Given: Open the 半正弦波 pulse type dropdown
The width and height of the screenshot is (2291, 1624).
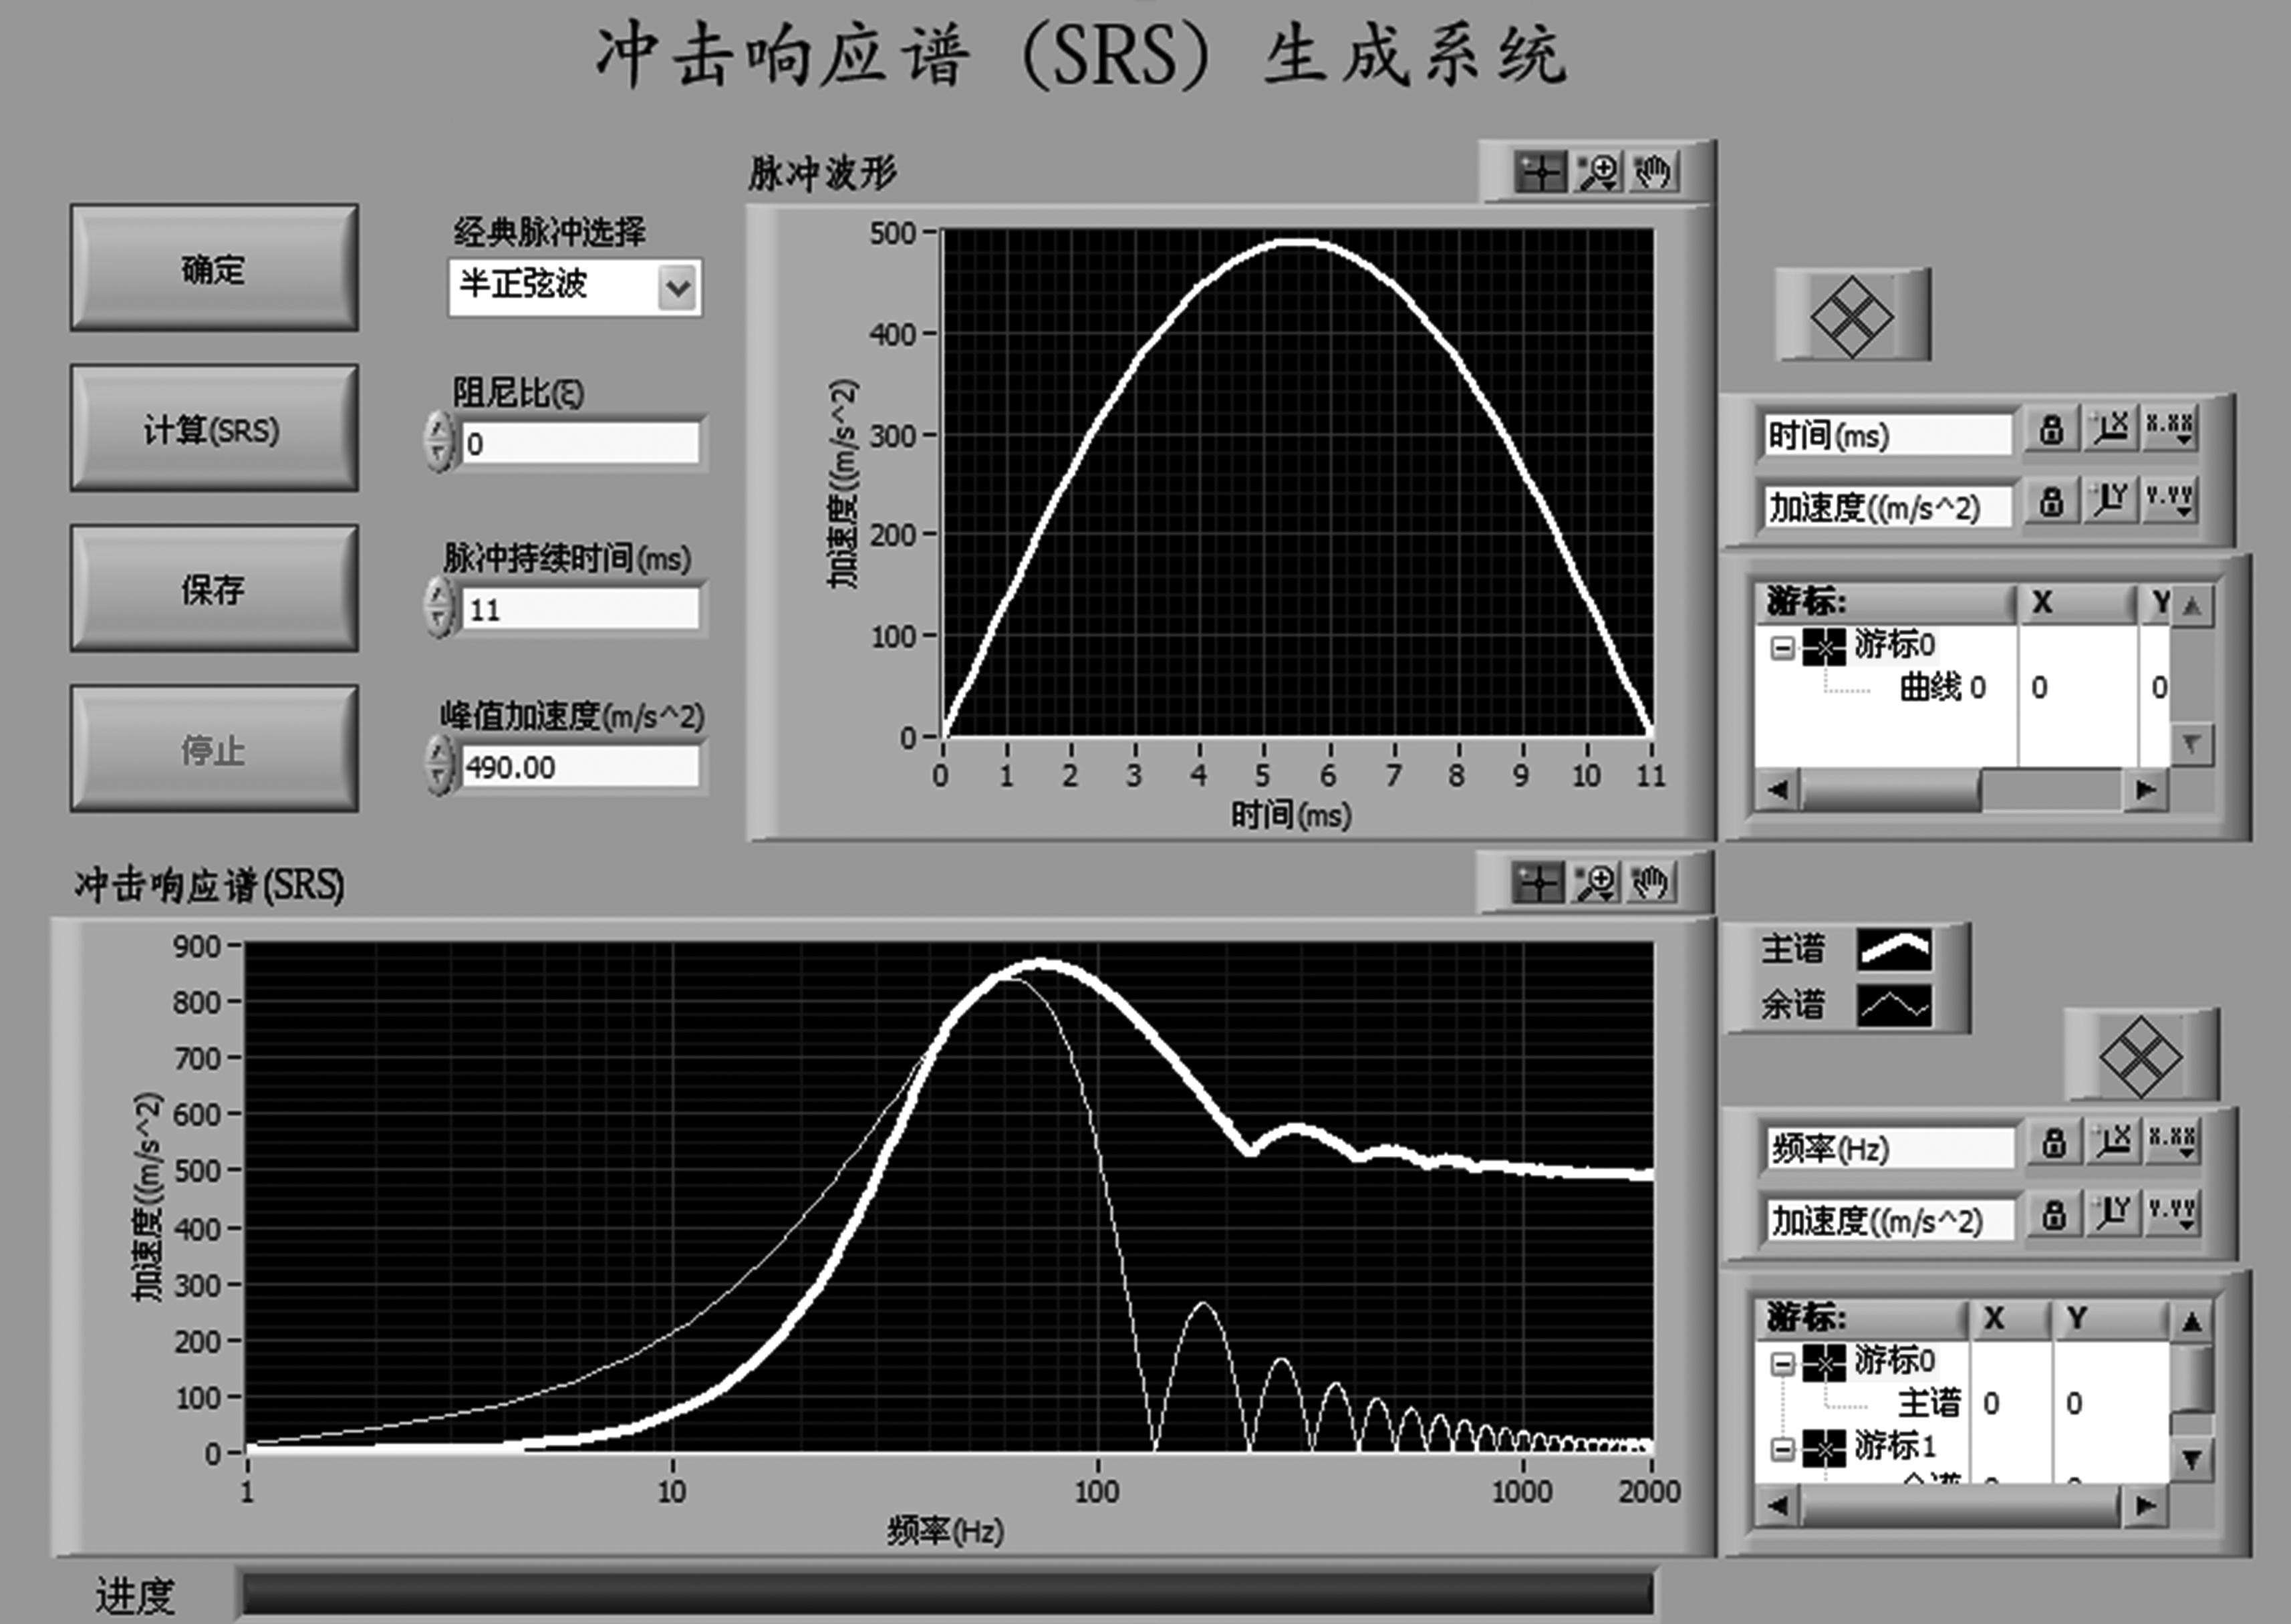Looking at the screenshot, I should [678, 287].
